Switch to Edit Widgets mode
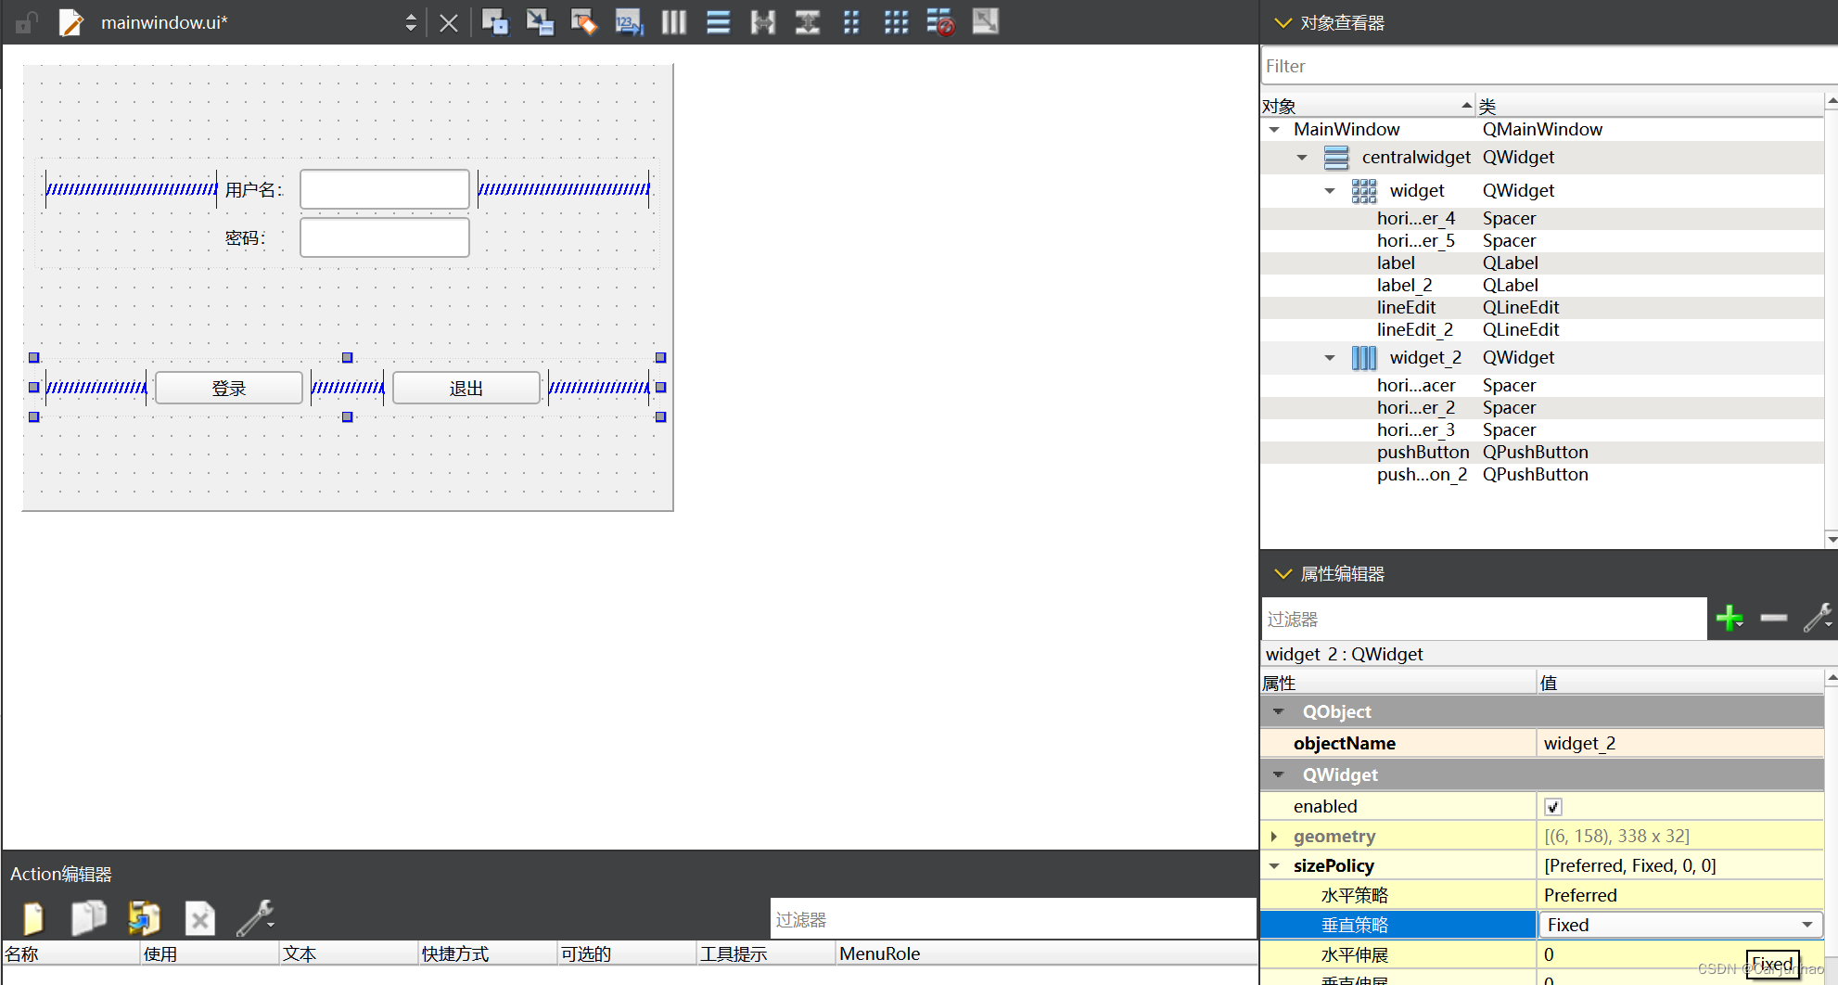 [x=495, y=21]
